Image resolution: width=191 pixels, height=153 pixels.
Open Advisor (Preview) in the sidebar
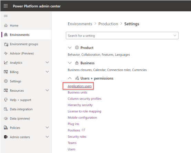coord(26,53)
